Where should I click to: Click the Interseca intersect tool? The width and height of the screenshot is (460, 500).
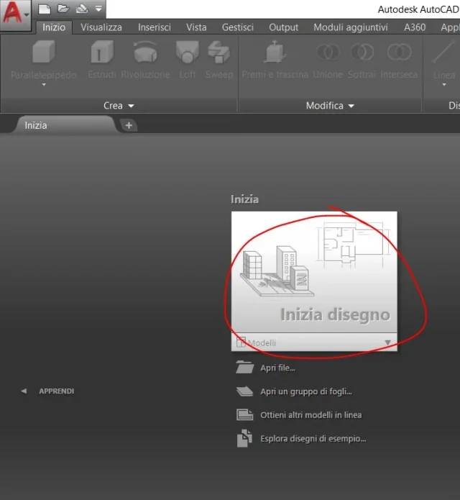point(399,58)
